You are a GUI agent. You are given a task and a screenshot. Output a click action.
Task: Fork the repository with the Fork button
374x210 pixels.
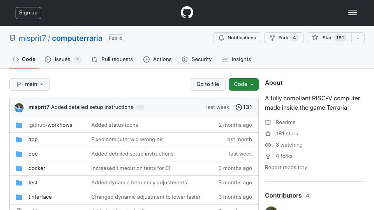pyautogui.click(x=284, y=38)
